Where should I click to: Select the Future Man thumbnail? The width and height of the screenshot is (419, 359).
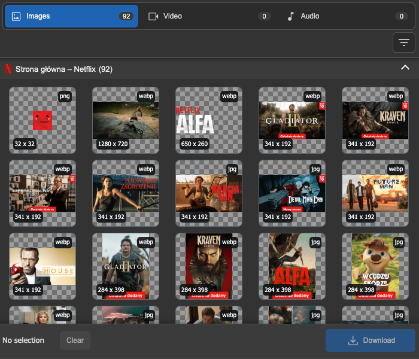click(x=375, y=193)
